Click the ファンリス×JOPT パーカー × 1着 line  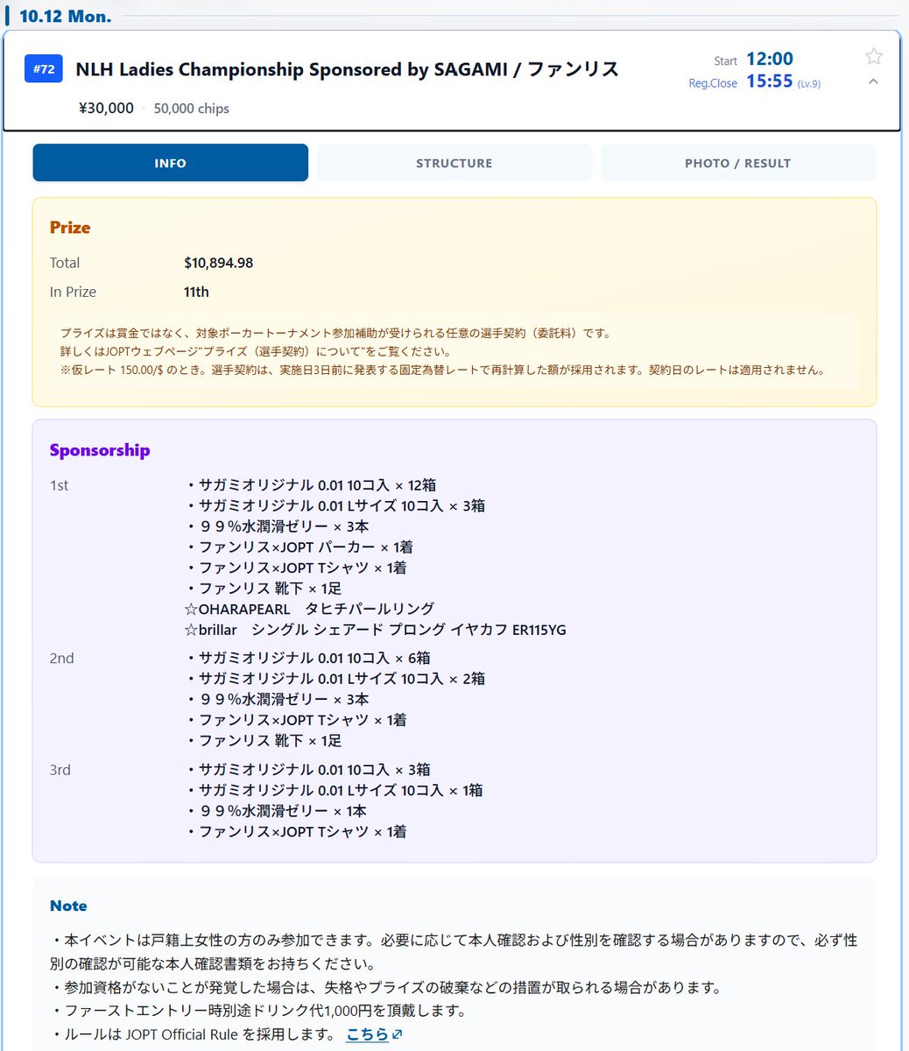point(299,547)
